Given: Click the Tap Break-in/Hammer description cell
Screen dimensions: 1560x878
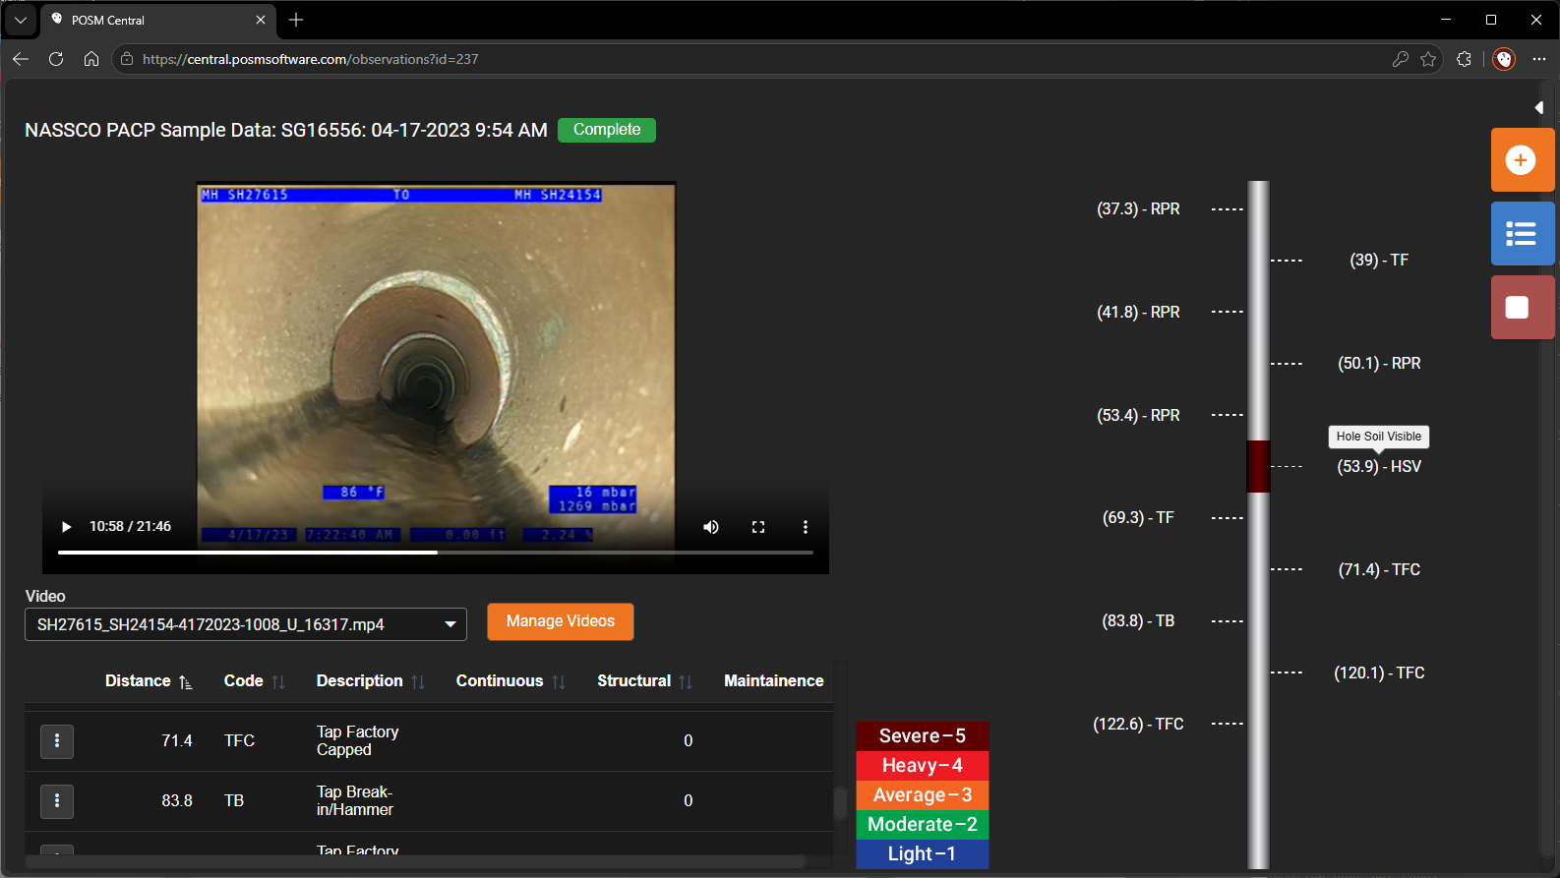Looking at the screenshot, I should click(355, 801).
